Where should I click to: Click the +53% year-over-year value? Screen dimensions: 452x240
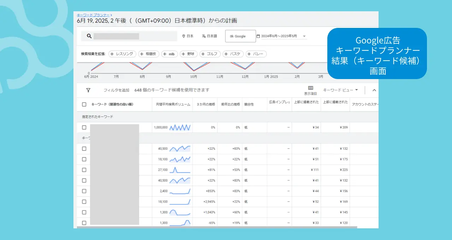tap(236, 170)
